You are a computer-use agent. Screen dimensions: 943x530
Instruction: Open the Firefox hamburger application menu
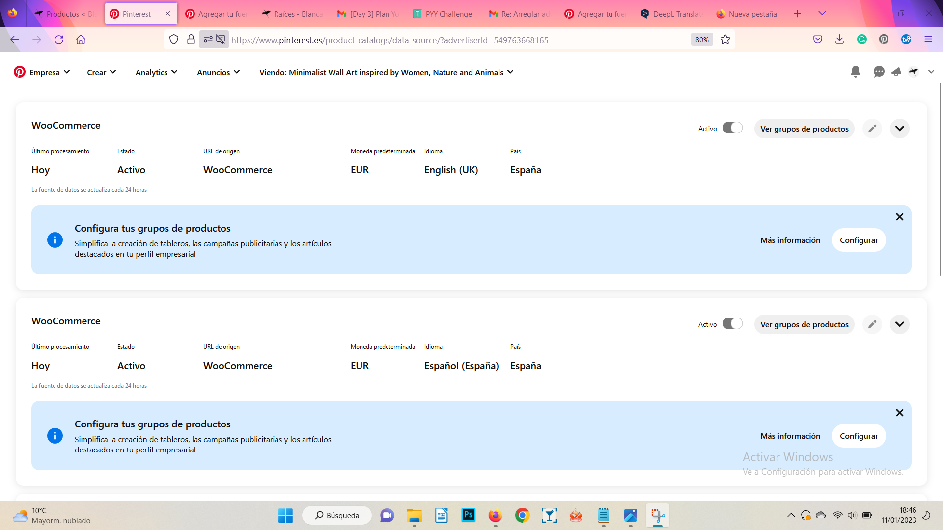point(928,39)
